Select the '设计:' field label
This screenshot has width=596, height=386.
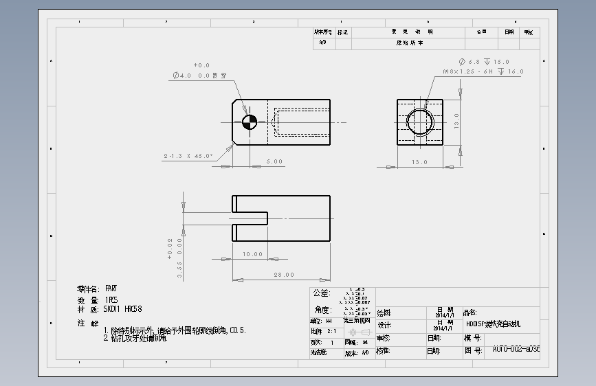[x=384, y=325]
